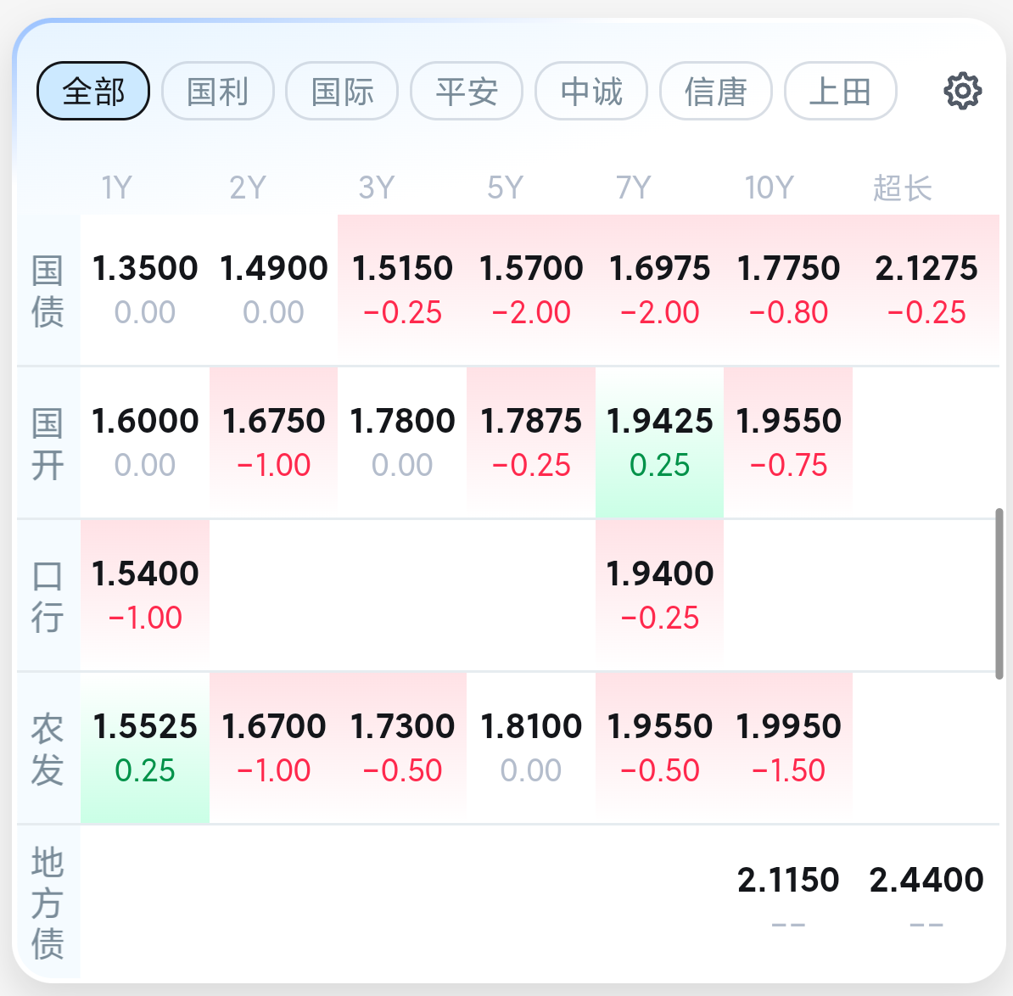Click the 10Y column header
The height and width of the screenshot is (996, 1013).
(x=769, y=187)
